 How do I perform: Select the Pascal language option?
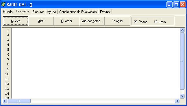click(141, 22)
